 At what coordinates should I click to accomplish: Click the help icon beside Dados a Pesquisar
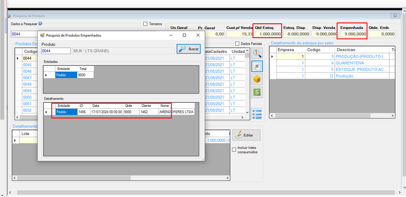[40, 23]
